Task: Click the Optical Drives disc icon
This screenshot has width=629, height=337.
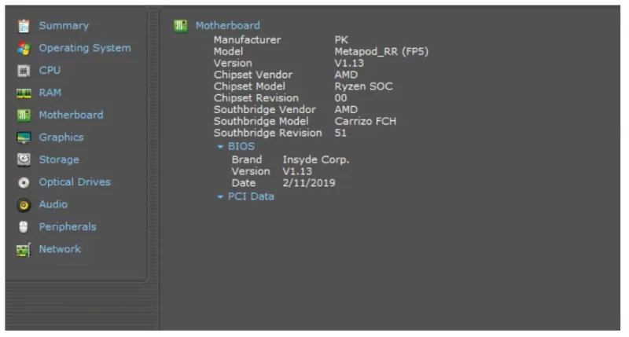Action: coord(24,183)
